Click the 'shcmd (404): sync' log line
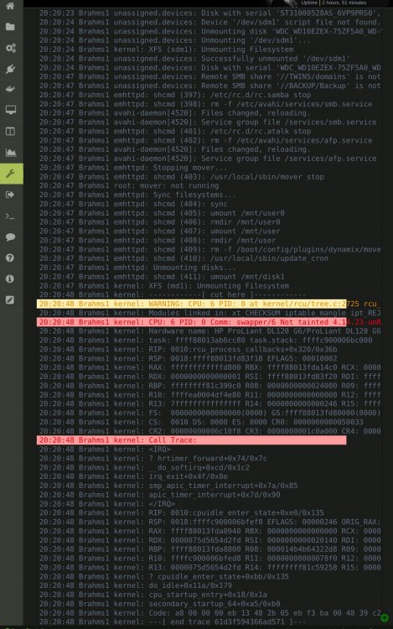The height and width of the screenshot is (629, 393). [133, 204]
